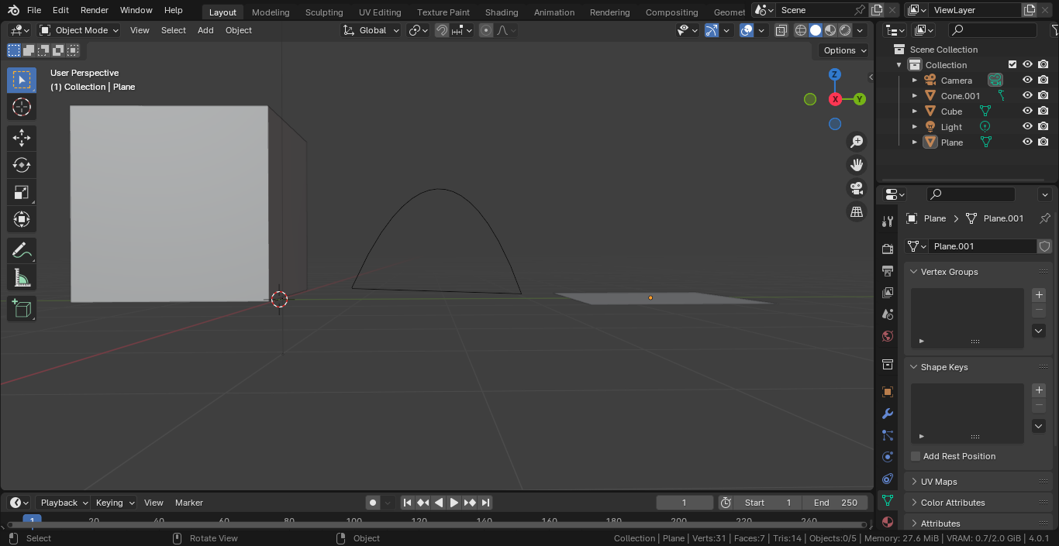The image size is (1059, 546).
Task: Select the Rotate tool
Action: point(22,165)
